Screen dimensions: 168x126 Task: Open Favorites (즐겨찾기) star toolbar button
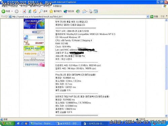point(55,11)
